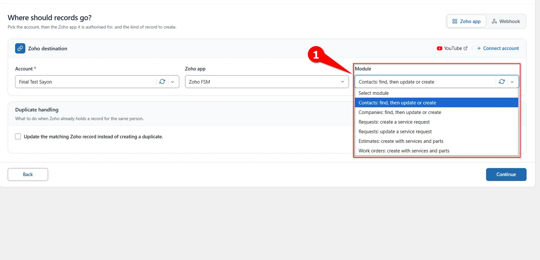Click the Connect account link
Screen dimensions: 540x260
pos(498,49)
